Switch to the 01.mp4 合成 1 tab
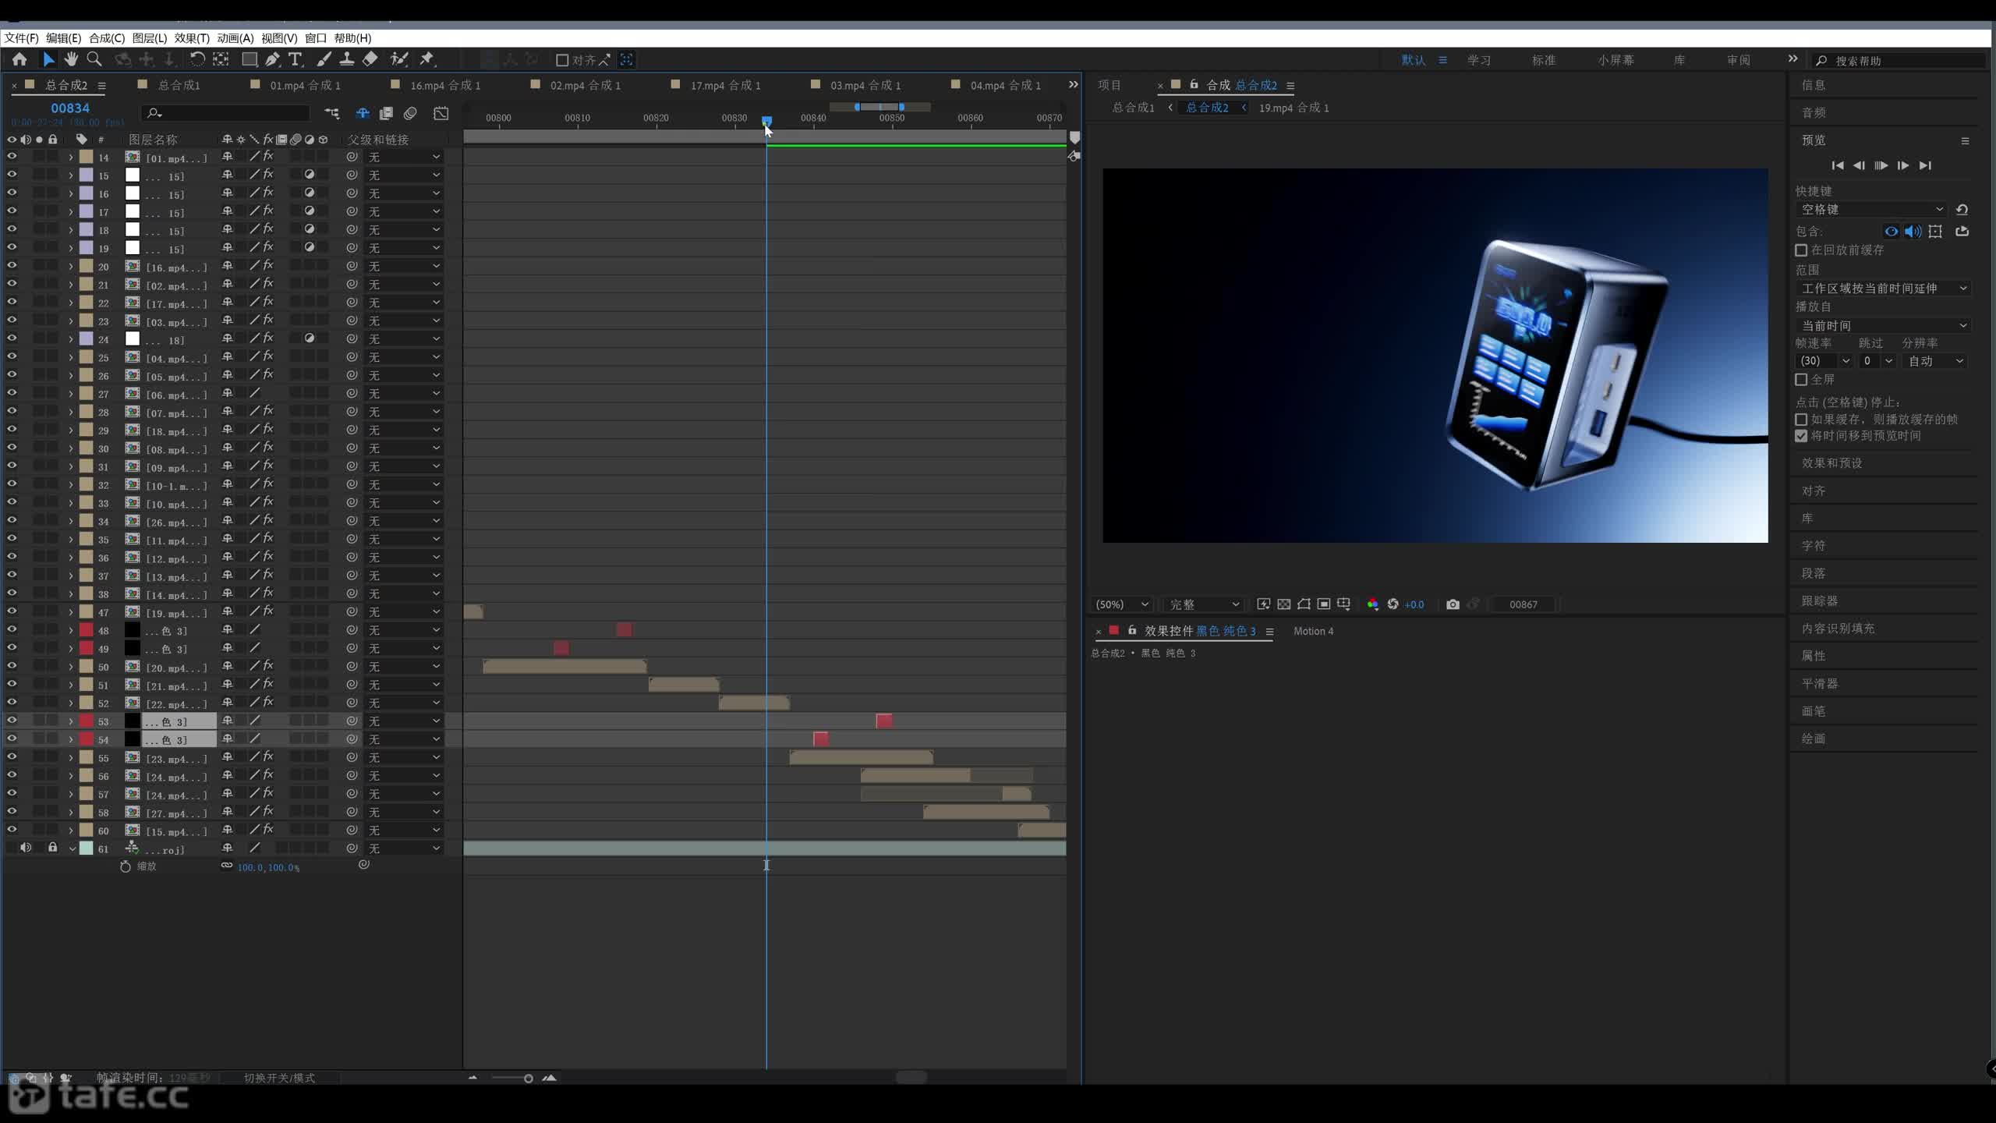The height and width of the screenshot is (1123, 1996). point(305,86)
